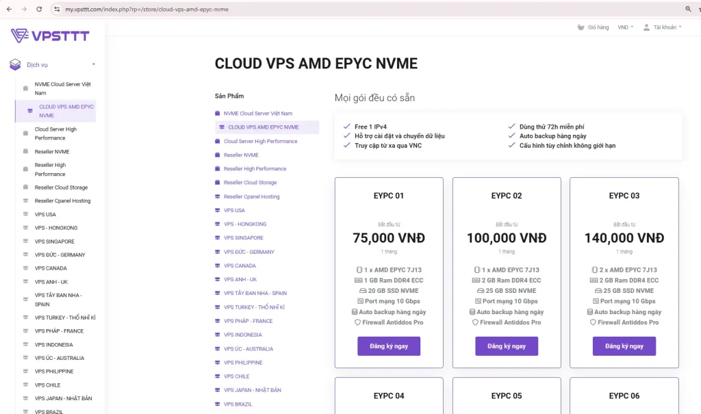
Task: Click VPS JAPAN - NHẬT BẢN product link
Action: [252, 390]
